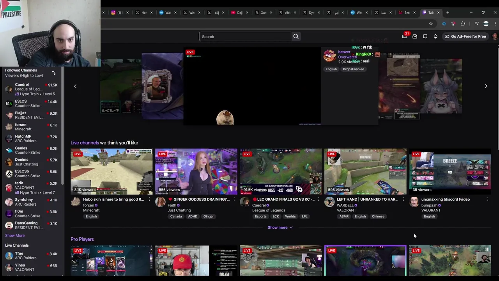Open Gaules channel in sidebar
499x281 pixels.
32,150
